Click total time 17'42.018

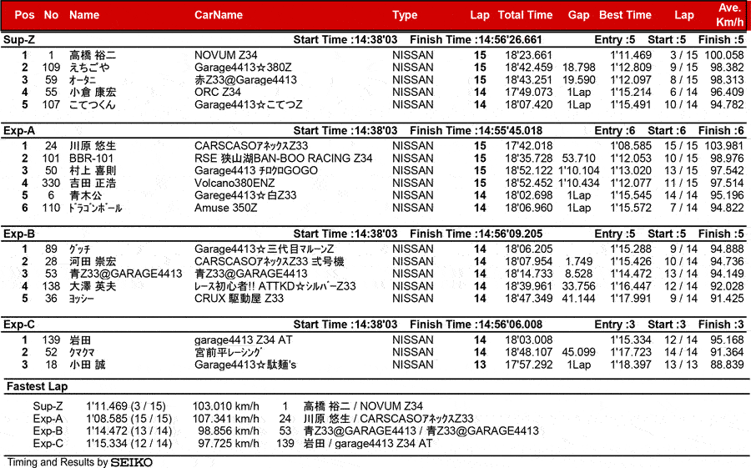click(529, 146)
